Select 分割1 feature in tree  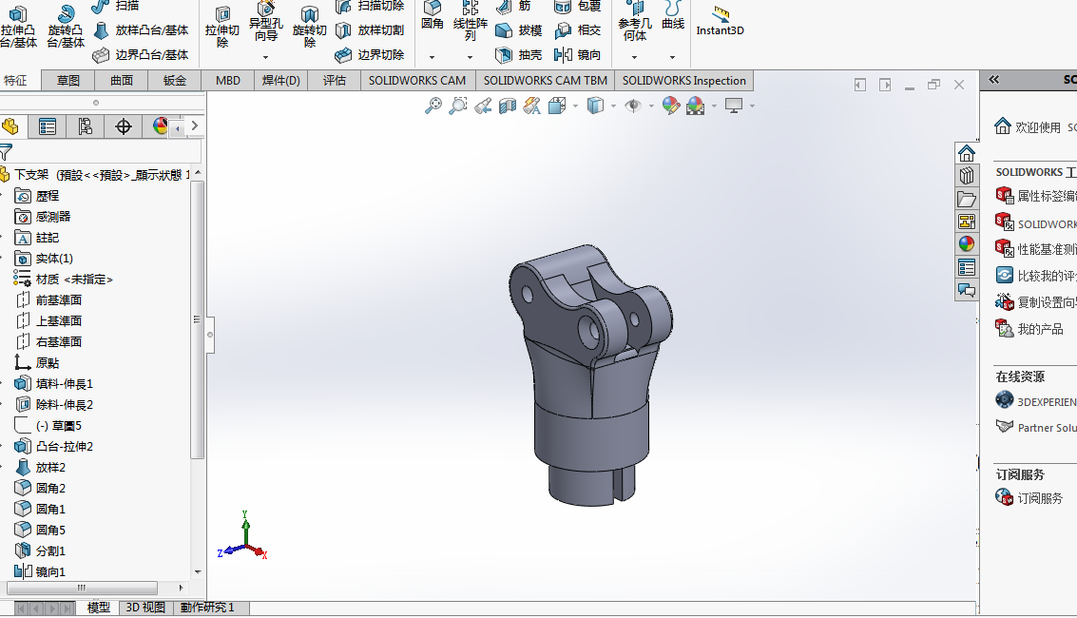(x=40, y=550)
